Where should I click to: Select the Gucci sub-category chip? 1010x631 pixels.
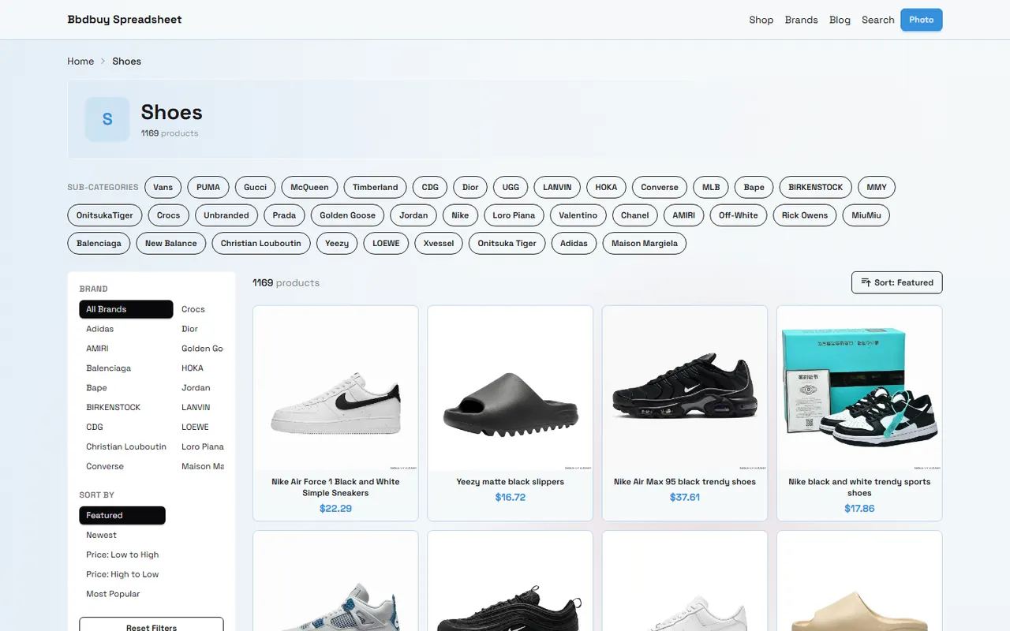click(255, 188)
